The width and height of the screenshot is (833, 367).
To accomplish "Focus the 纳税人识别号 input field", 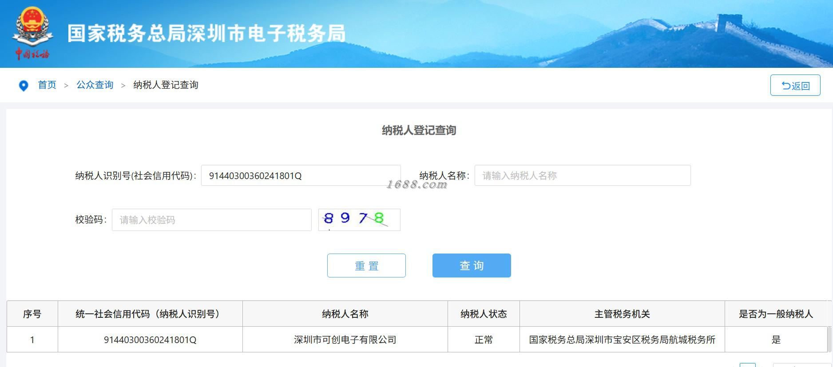I will tap(301, 176).
